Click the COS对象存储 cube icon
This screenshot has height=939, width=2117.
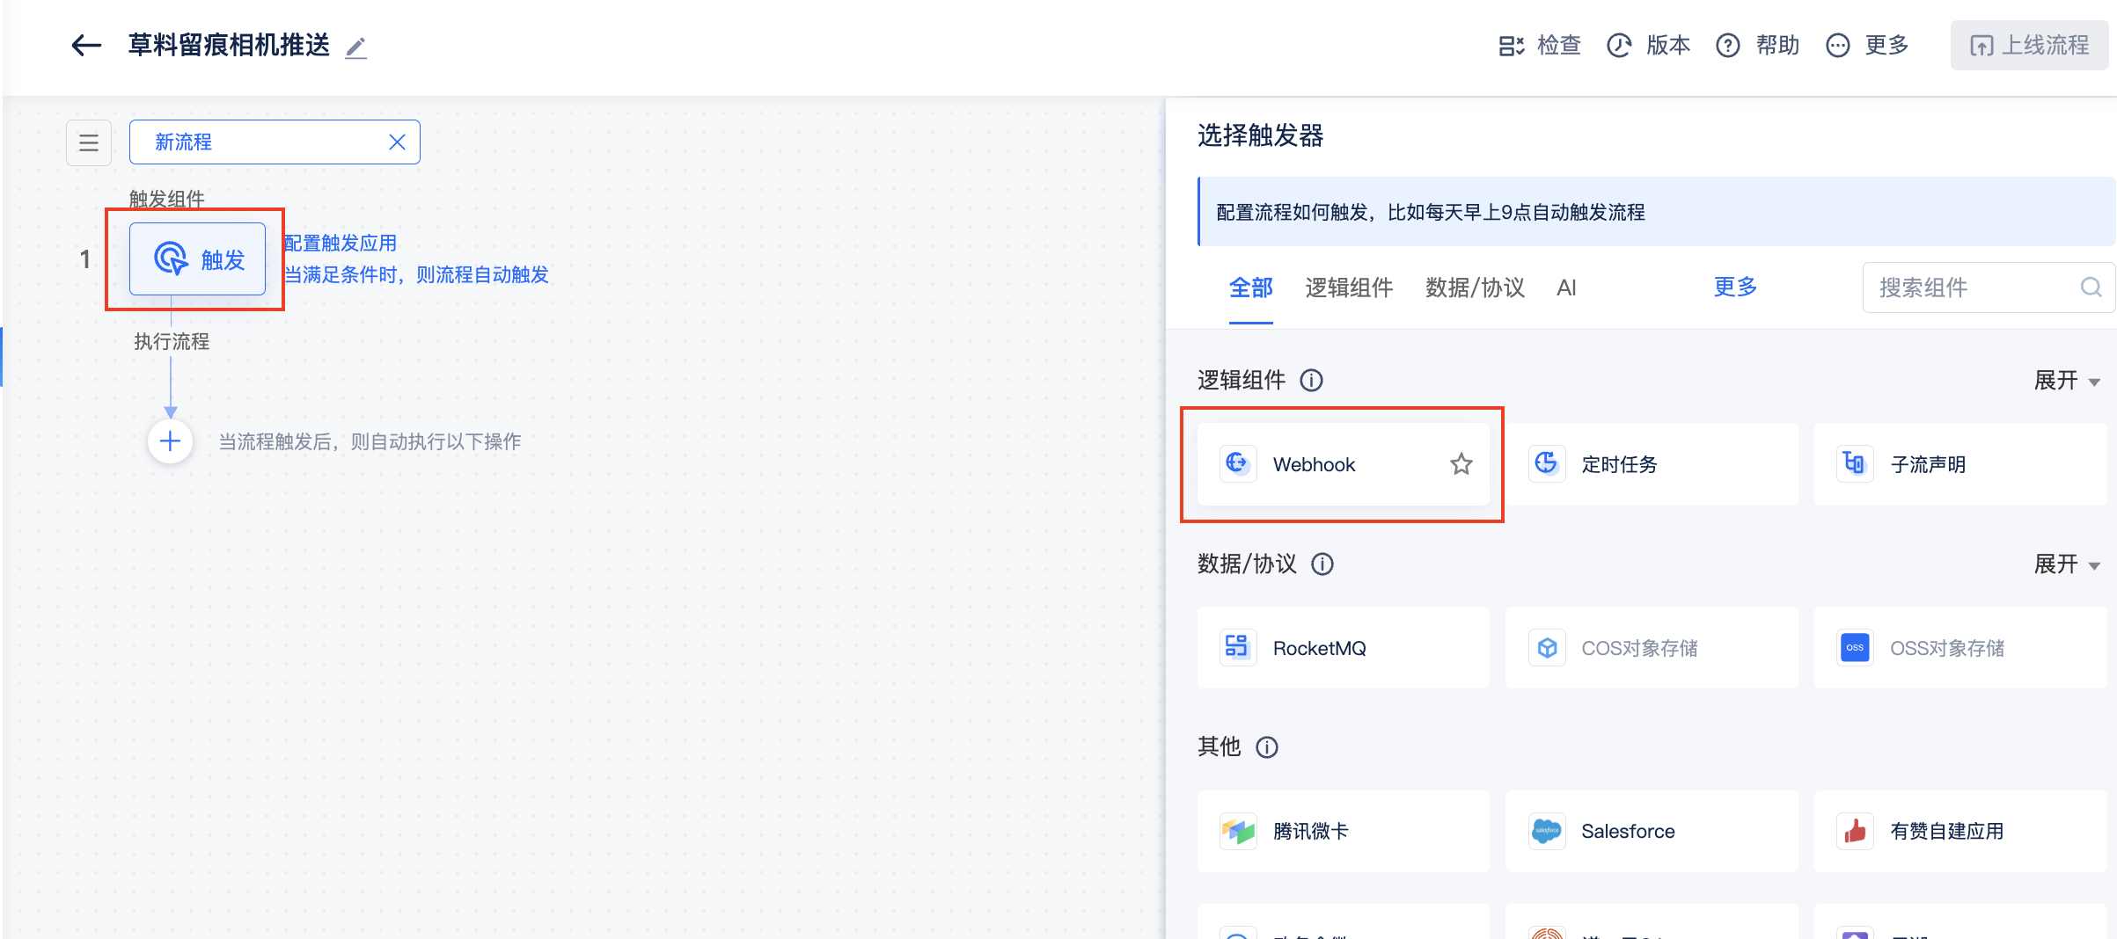1546,648
